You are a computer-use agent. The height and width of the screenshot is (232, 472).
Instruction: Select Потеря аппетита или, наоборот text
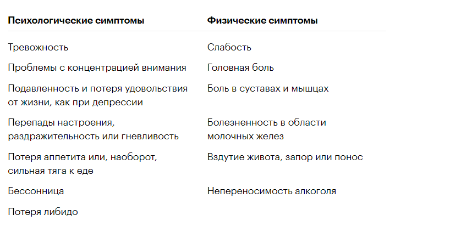point(83,157)
